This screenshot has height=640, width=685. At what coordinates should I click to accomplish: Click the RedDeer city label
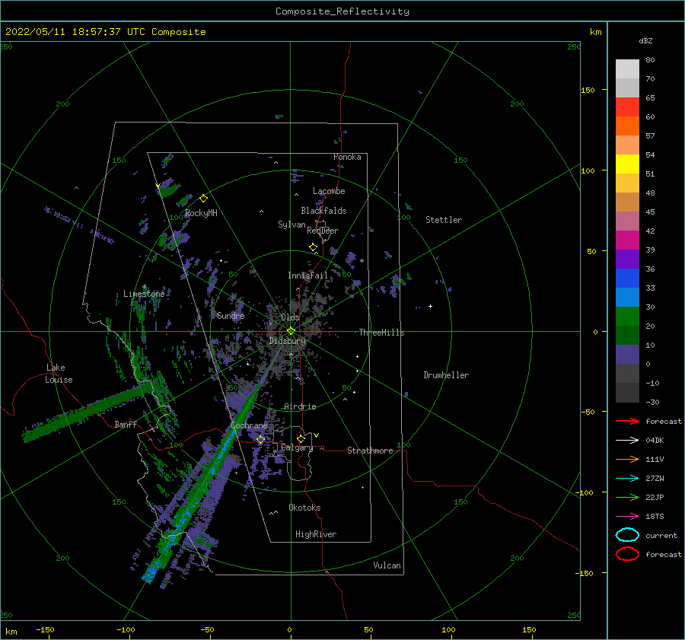[323, 231]
